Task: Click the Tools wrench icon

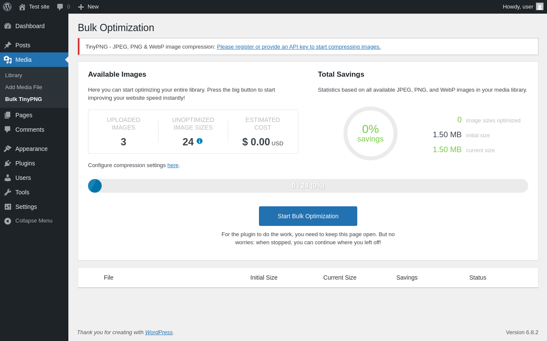Action: click(x=8, y=192)
